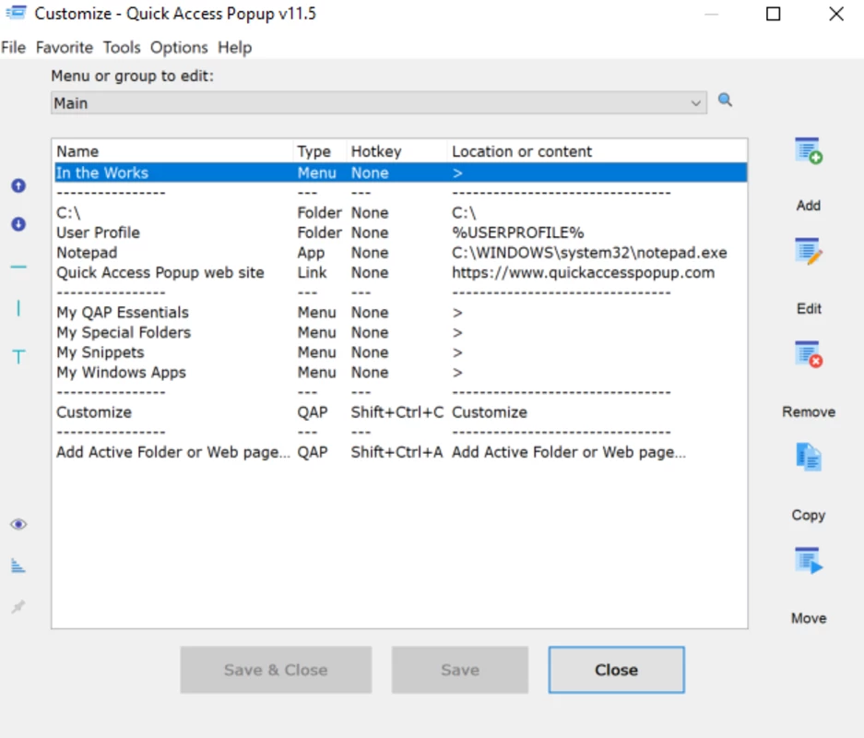This screenshot has width=864, height=738.
Task: Maximize the Customize window
Action: [773, 14]
